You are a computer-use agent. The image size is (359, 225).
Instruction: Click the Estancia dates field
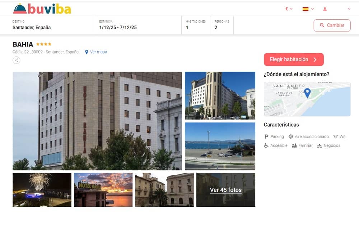[x=138, y=25]
